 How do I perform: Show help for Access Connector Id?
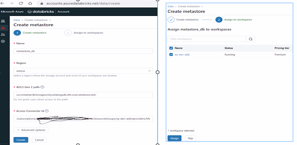(x=47, y=111)
